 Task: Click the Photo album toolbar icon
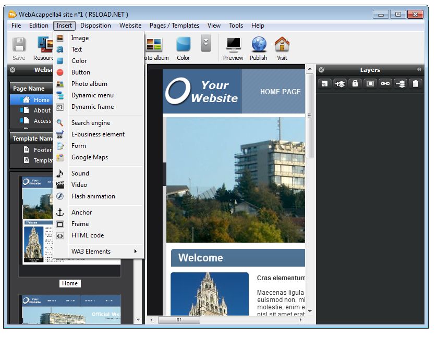(x=154, y=45)
